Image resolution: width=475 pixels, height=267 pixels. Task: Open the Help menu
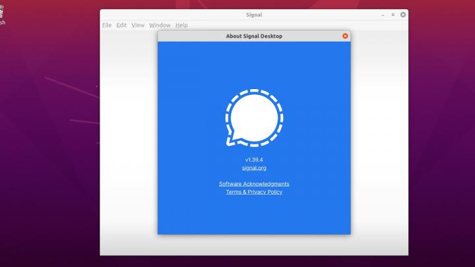(181, 25)
